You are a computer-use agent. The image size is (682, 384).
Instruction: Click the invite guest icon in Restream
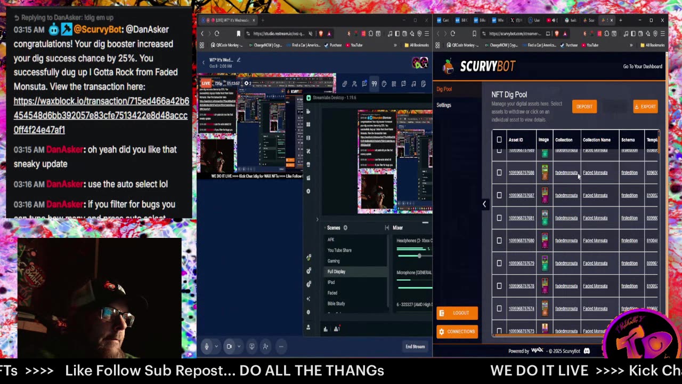(266, 347)
